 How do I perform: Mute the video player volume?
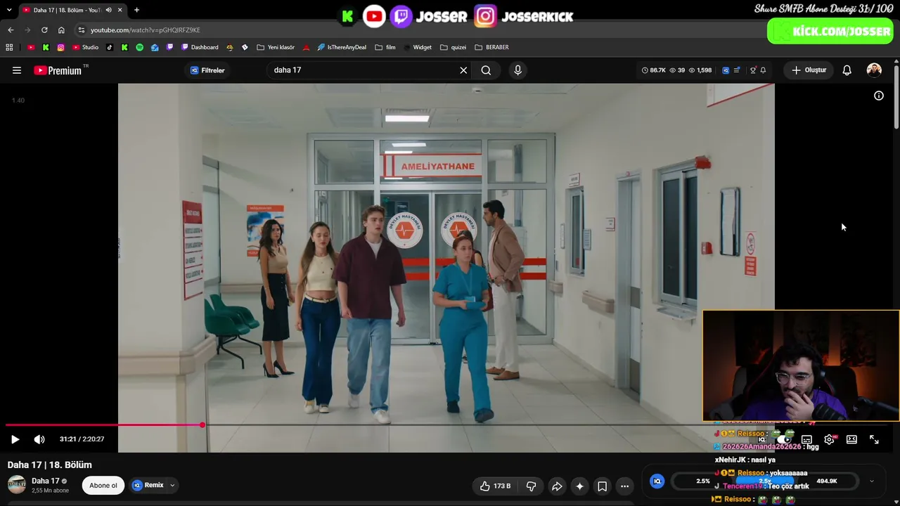pyautogui.click(x=39, y=439)
